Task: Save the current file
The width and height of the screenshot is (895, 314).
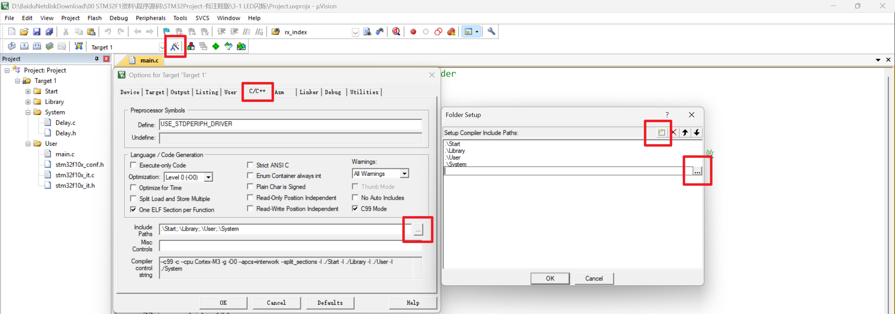Action: pyautogui.click(x=36, y=32)
